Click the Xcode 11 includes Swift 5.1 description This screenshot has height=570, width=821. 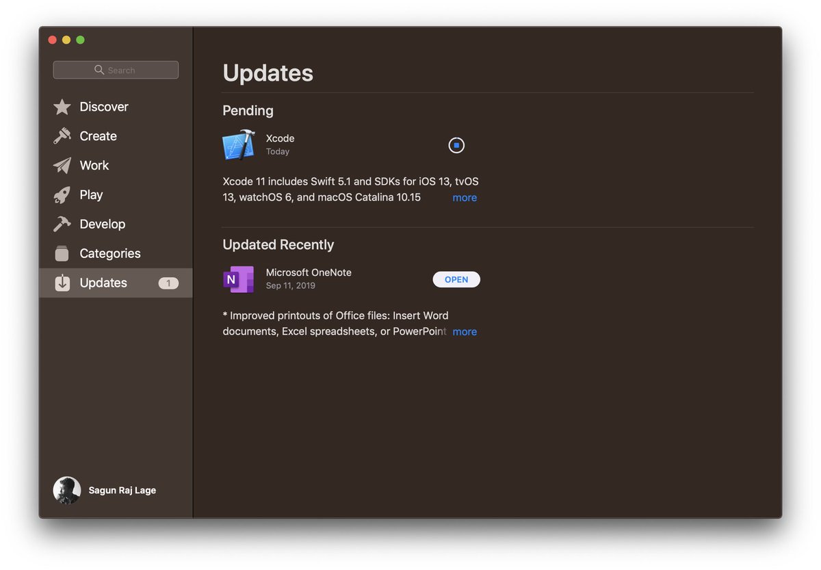tap(350, 190)
